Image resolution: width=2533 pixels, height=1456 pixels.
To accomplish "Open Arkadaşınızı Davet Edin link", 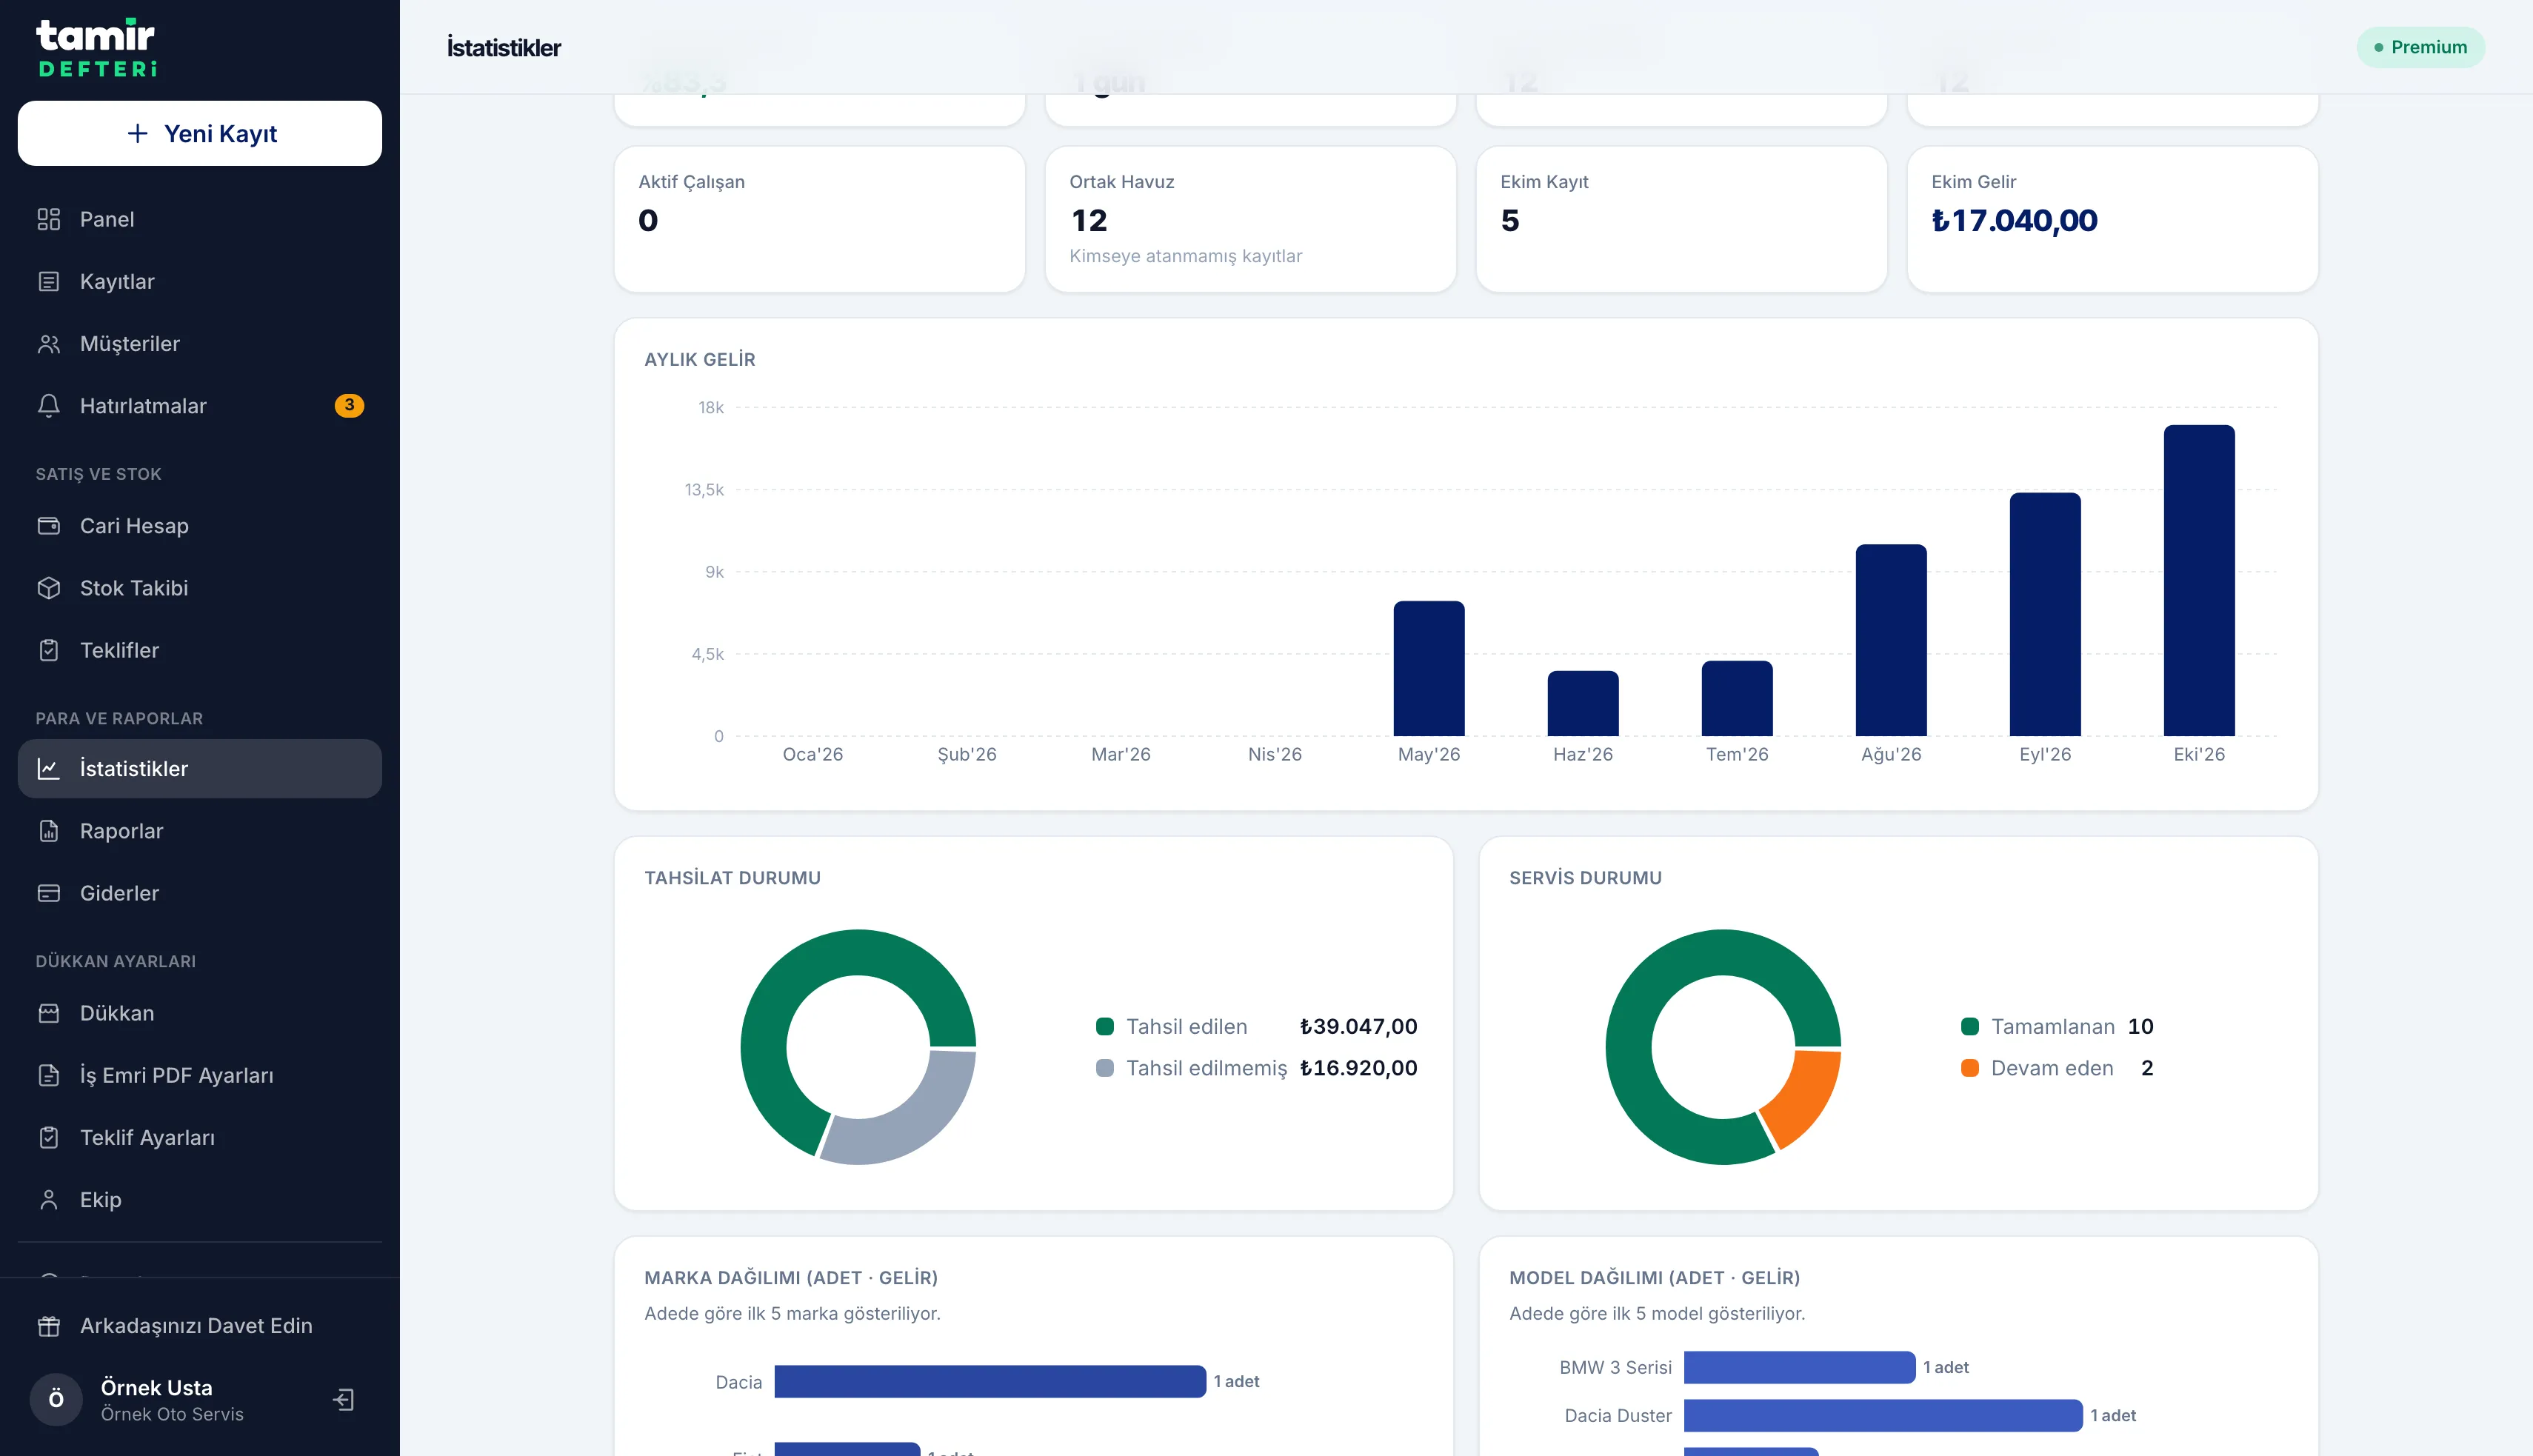I will (x=200, y=1326).
